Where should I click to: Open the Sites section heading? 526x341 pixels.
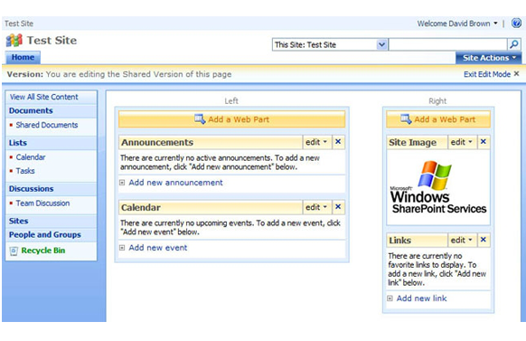click(18, 222)
